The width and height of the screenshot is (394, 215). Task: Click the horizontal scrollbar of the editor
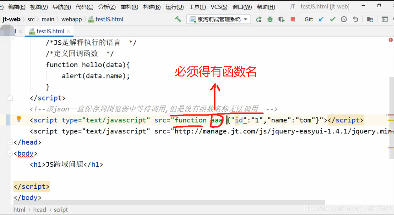169,202
